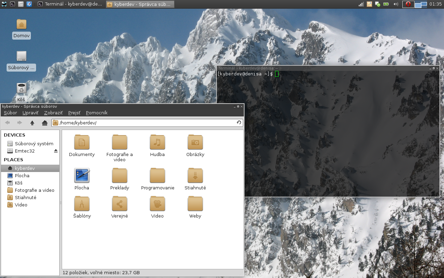Open the Súbor menu
Screen dimensions: 444x278
[10, 113]
